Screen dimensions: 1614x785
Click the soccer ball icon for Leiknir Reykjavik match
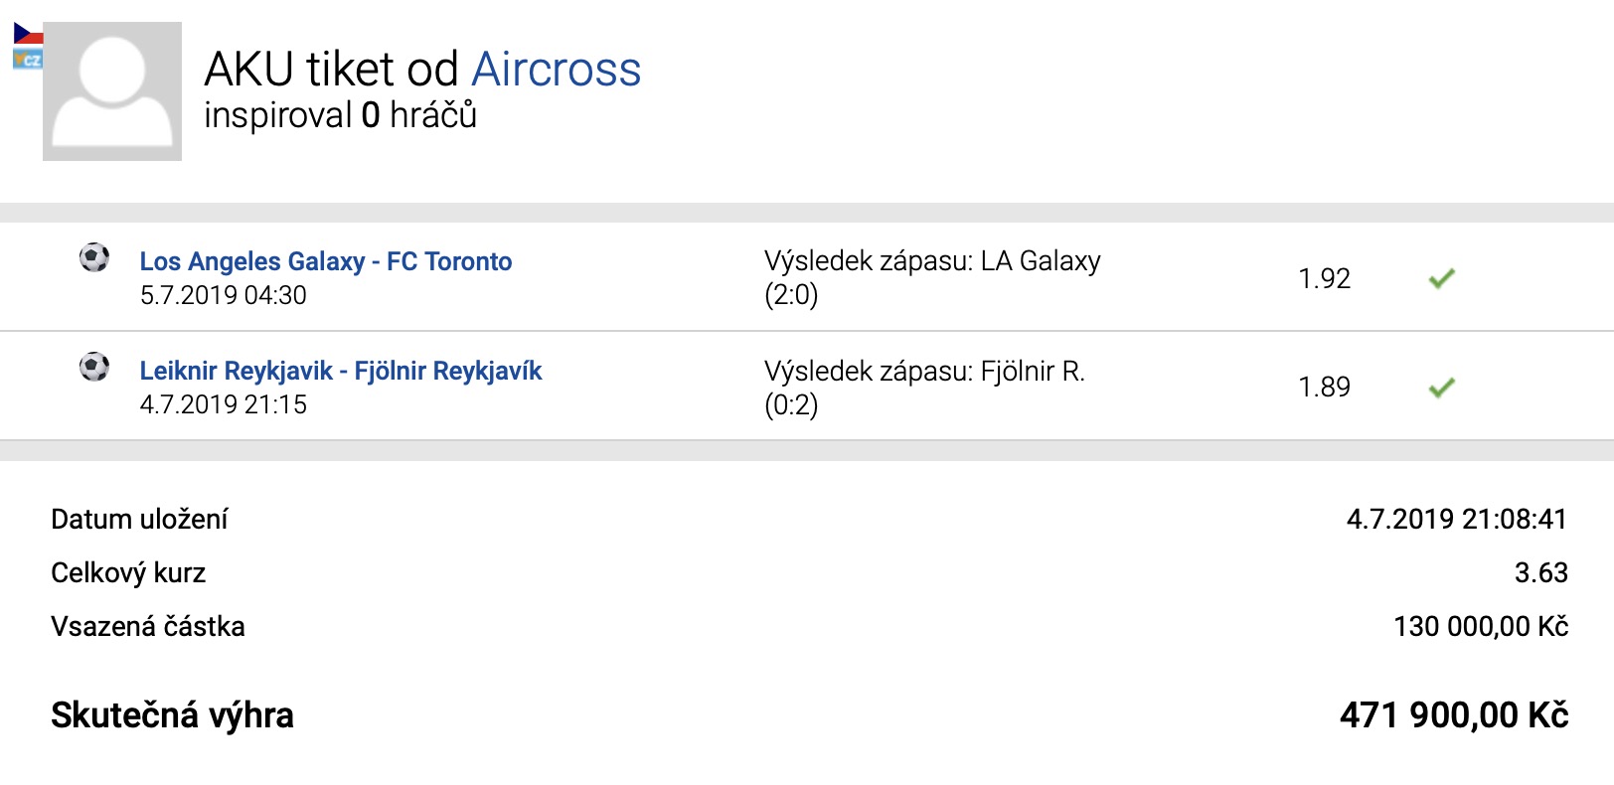point(94,368)
